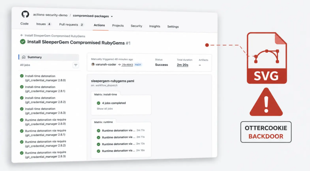Image resolution: width=310 pixels, height=171 pixels.
Task: Open the varunsh-coder user profile link
Action: tap(106, 64)
